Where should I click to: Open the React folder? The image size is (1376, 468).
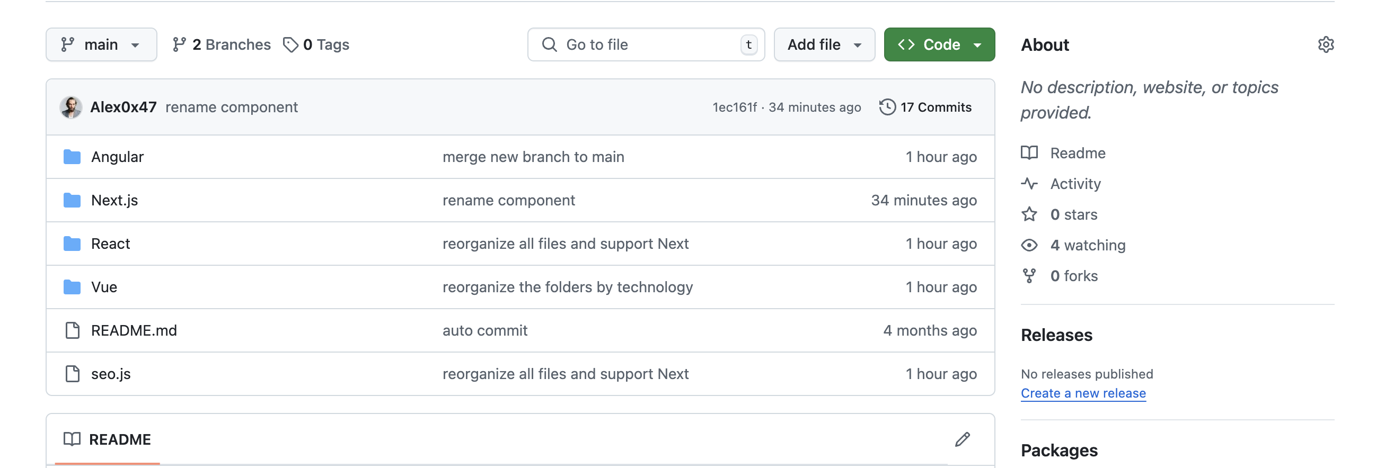coord(111,244)
